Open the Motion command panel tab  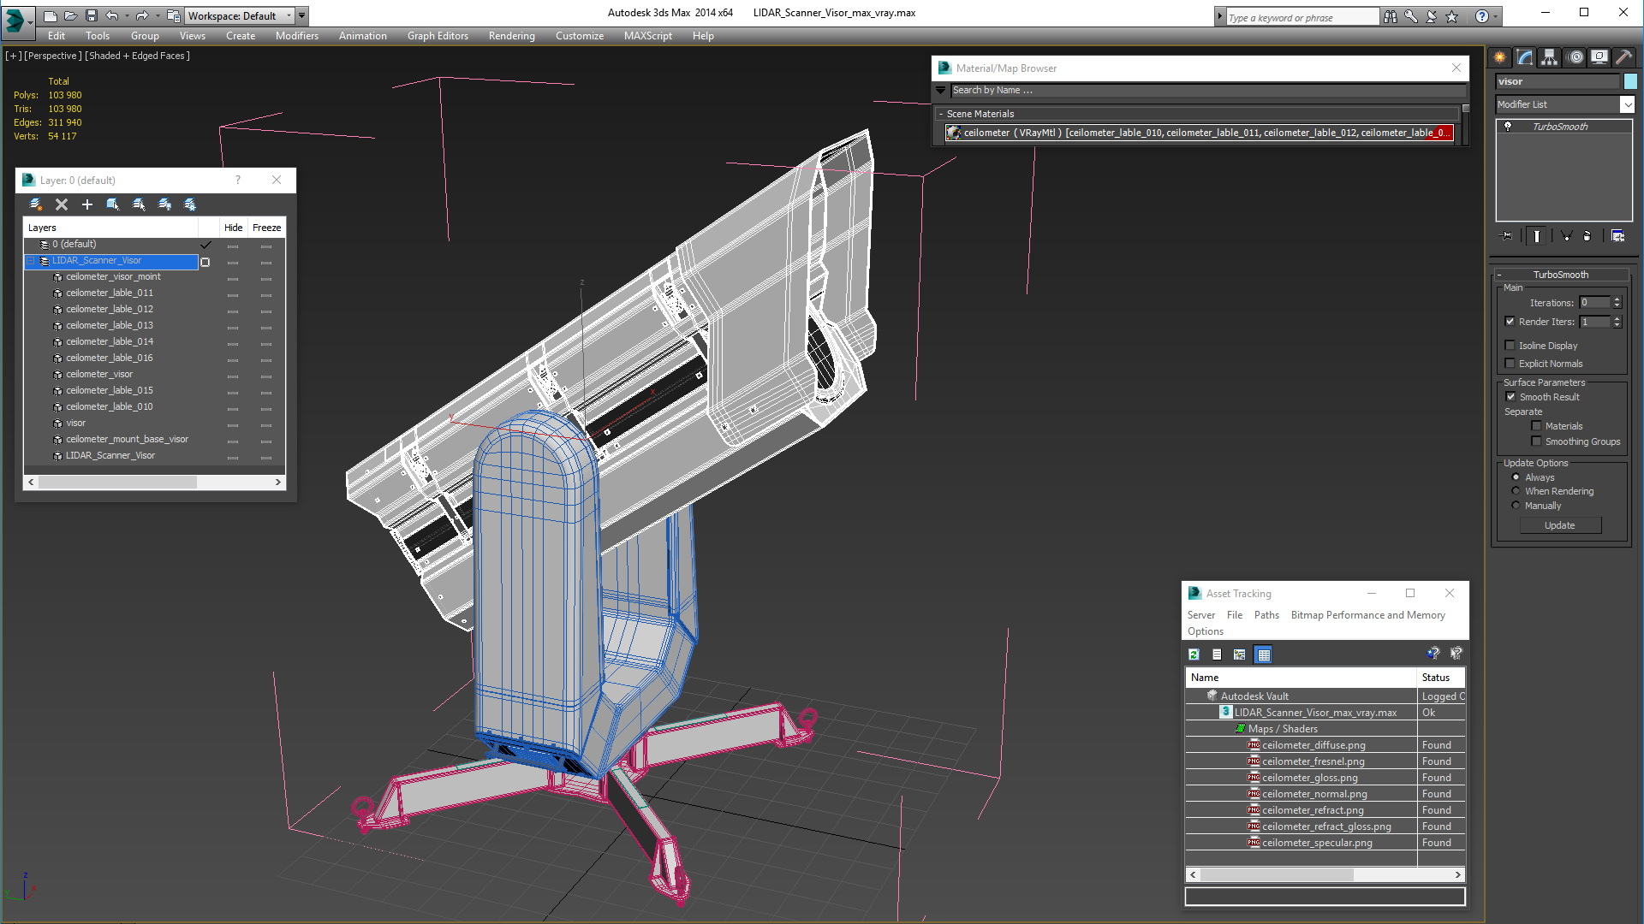[x=1575, y=57]
